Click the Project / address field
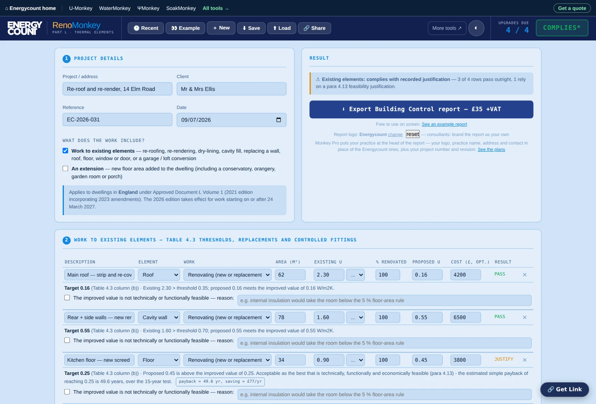Image resolution: width=596 pixels, height=404 pixels. [117, 89]
